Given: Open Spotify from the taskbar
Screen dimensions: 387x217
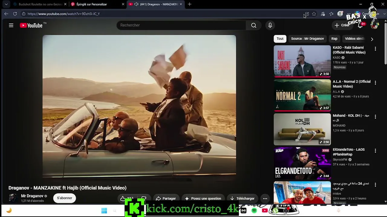Looking at the screenshot, I should [254, 211].
